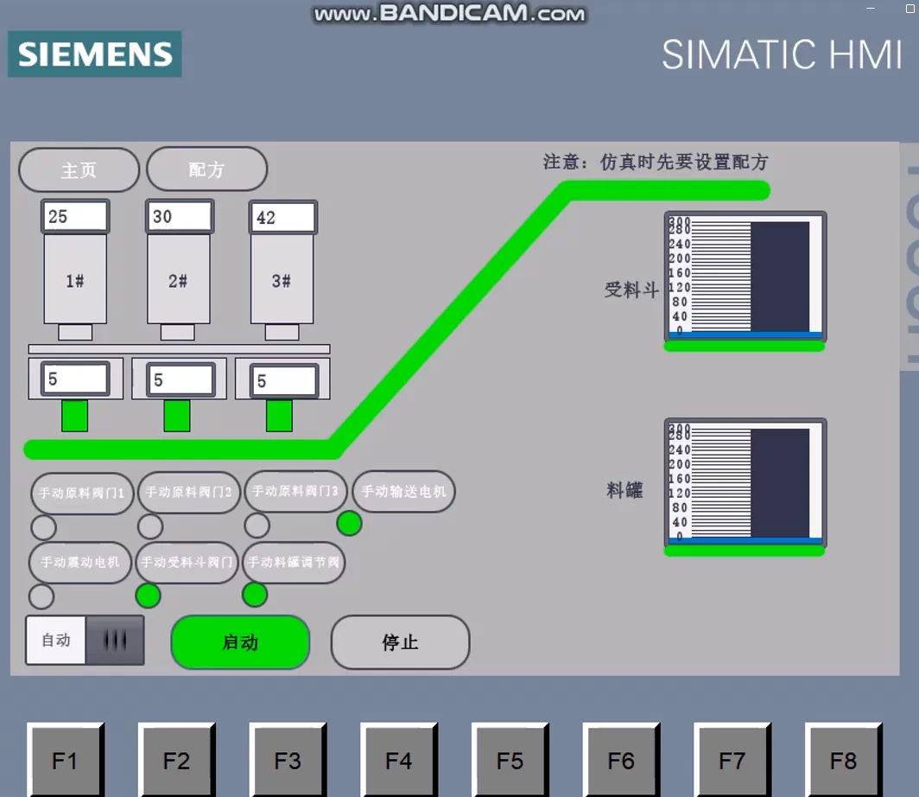Click green lamp beside 手动输送电机
Image resolution: width=919 pixels, height=797 pixels.
349,523
